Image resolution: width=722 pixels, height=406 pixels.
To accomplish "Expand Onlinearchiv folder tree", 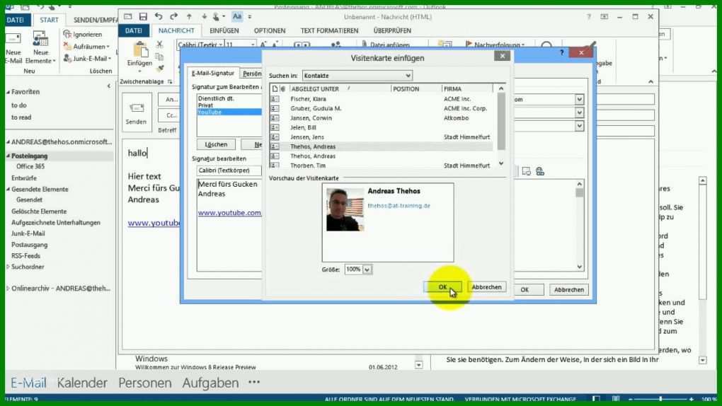I will click(8, 289).
